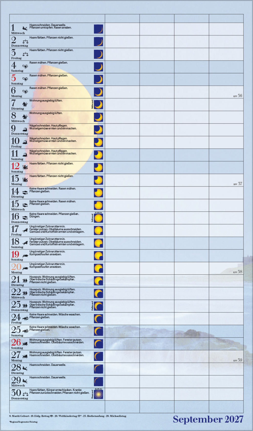The height and width of the screenshot is (431, 253).
Task: Click the zodiac symbol beside September 1
Action: (25, 29)
